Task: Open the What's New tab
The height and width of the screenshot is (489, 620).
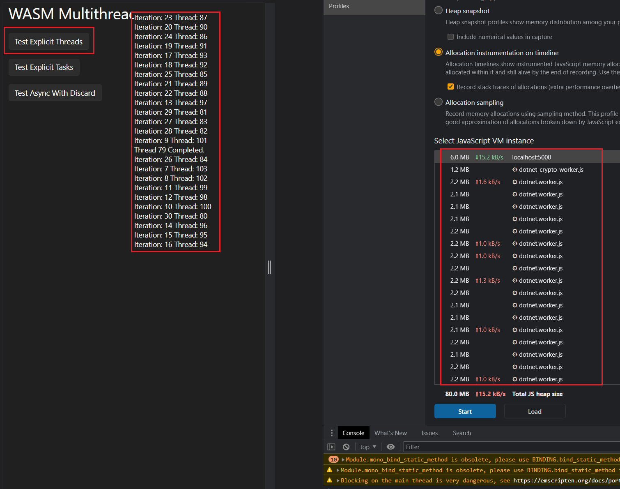Action: 390,433
